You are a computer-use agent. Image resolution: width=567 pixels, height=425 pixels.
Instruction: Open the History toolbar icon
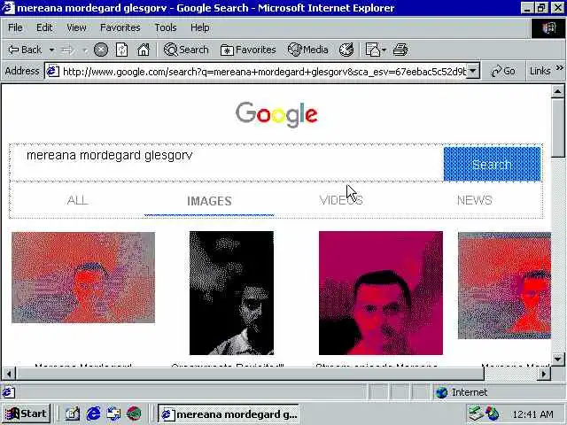pos(346,50)
